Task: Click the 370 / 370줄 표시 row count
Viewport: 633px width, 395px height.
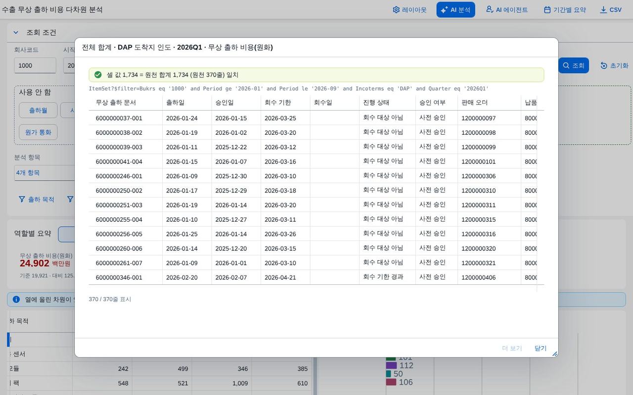Action: [x=110, y=299]
